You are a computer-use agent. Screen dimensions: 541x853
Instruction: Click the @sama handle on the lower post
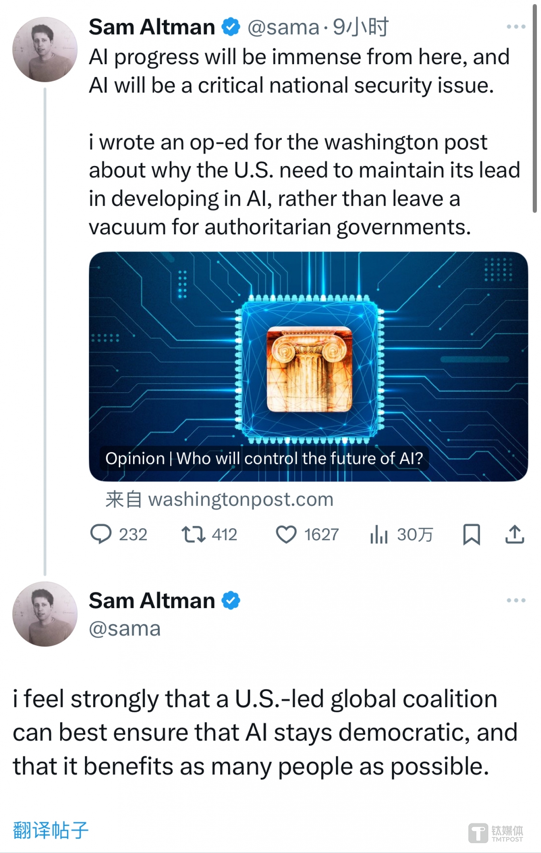[125, 629]
